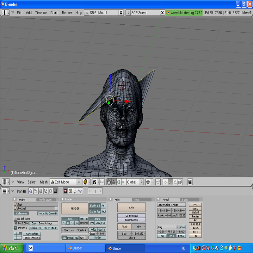Toggle the Ray tracing button
The width and height of the screenshot is (253, 253).
[99, 211]
